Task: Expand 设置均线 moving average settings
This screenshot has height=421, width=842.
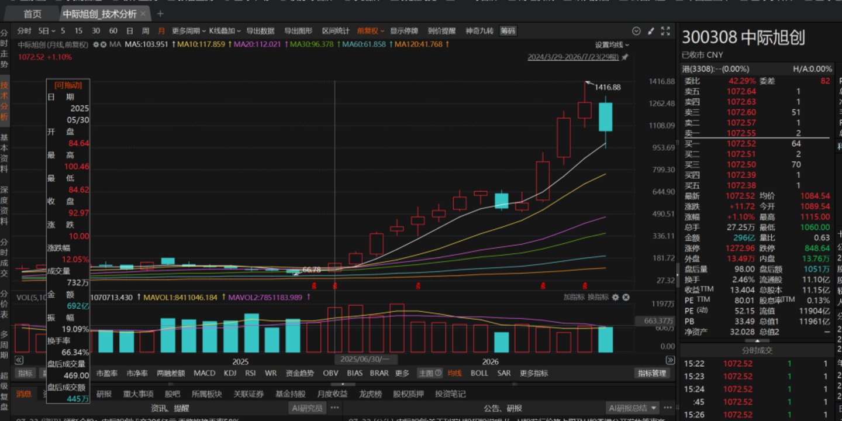Action: 612,44
